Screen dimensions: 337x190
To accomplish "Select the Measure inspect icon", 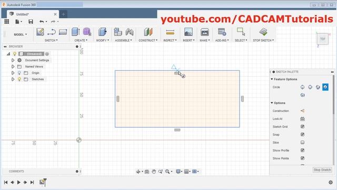I will (170, 32).
